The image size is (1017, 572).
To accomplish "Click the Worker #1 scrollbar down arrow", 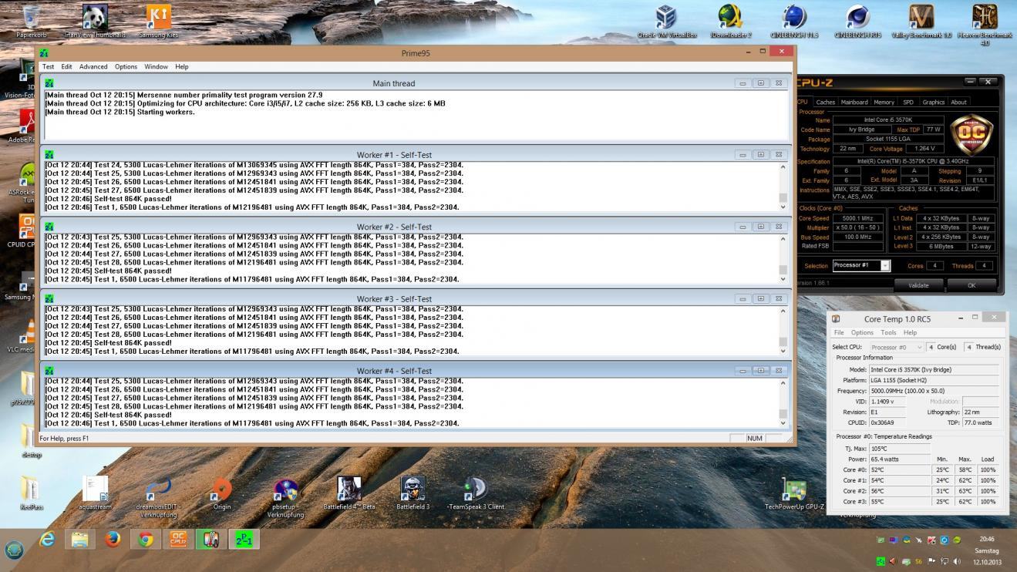I will pyautogui.click(x=783, y=207).
